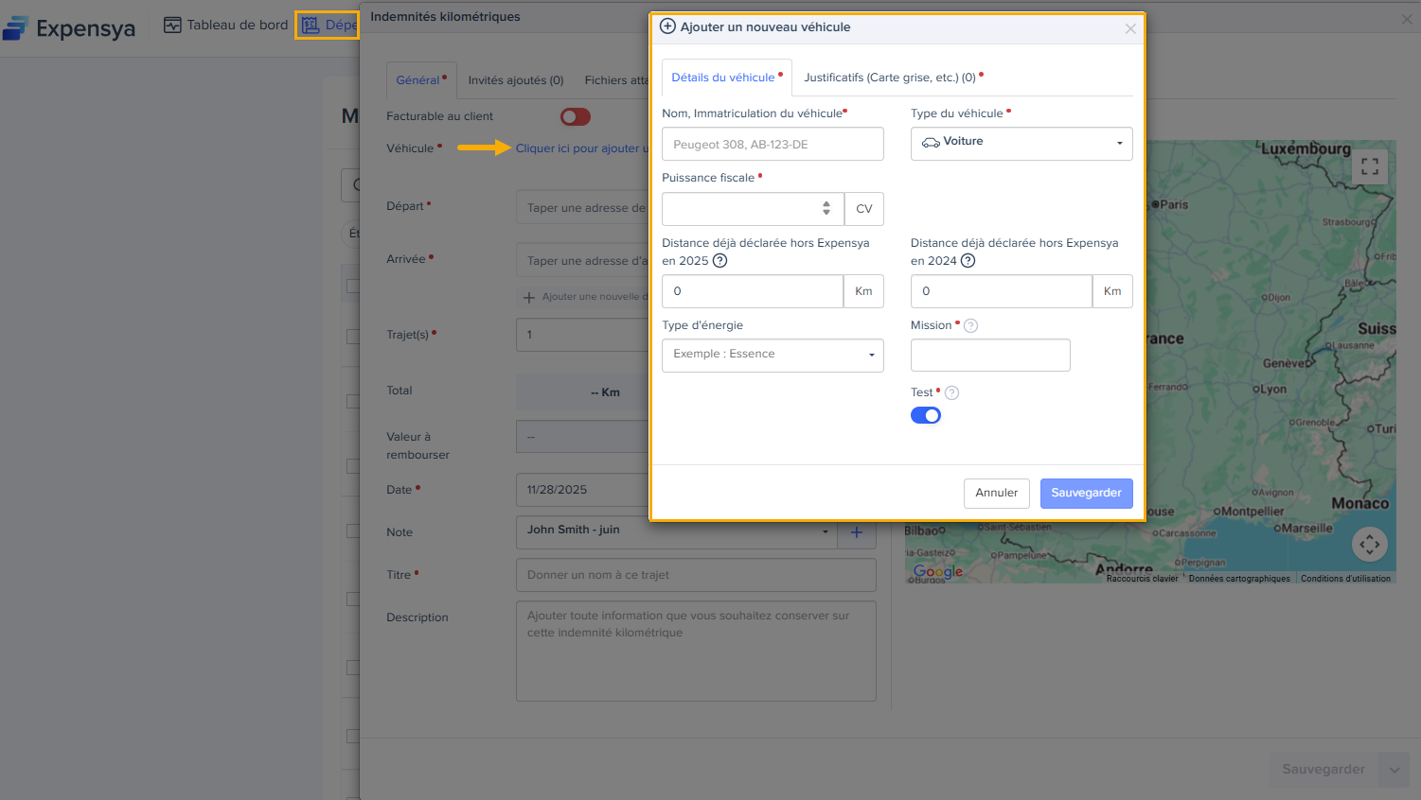1421x800 pixels.
Task: Click the help icon beside 2025 distance
Action: [719, 261]
